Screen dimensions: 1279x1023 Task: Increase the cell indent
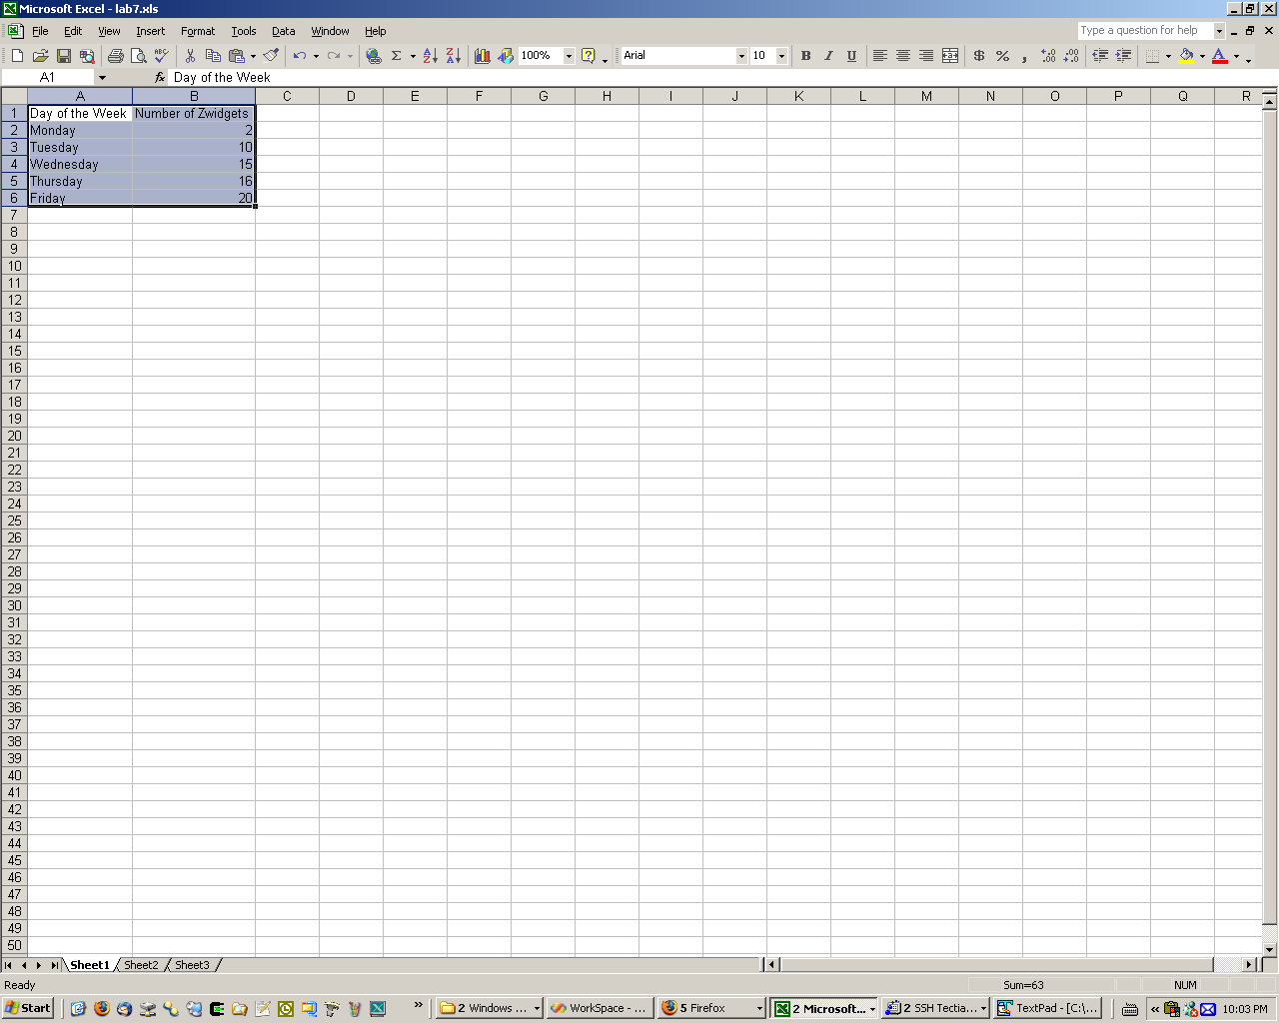1123,56
